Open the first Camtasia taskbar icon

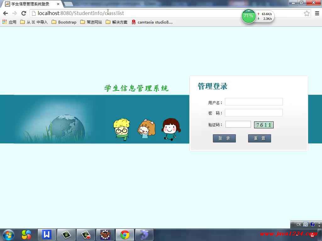(66, 235)
